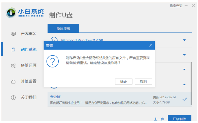Open the 在线重装 sidebar menu item
Viewport: 198px width, 123px height.
(28, 34)
